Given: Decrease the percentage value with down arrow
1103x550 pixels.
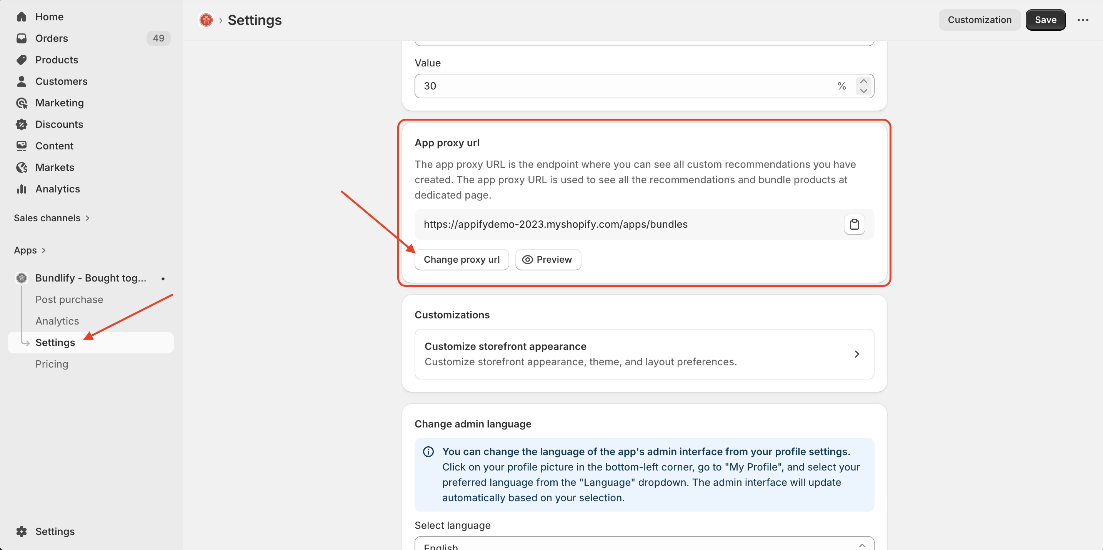Looking at the screenshot, I should point(863,91).
